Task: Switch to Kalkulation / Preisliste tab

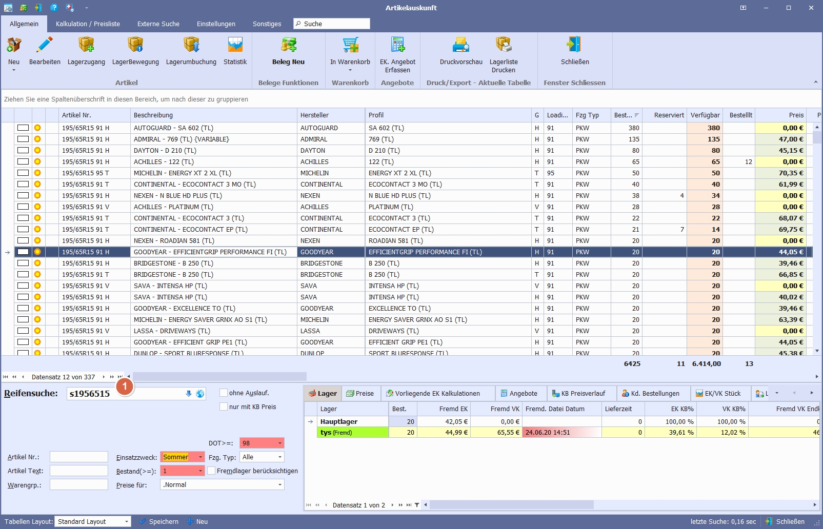Action: [88, 24]
